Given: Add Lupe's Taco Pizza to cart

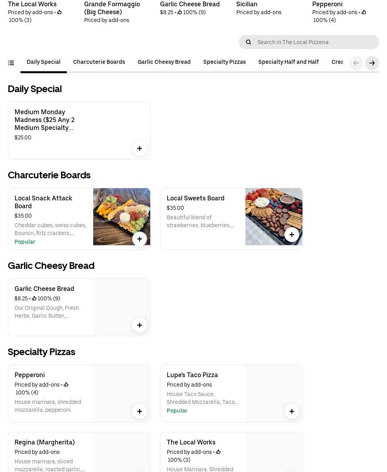Looking at the screenshot, I should coord(292,411).
